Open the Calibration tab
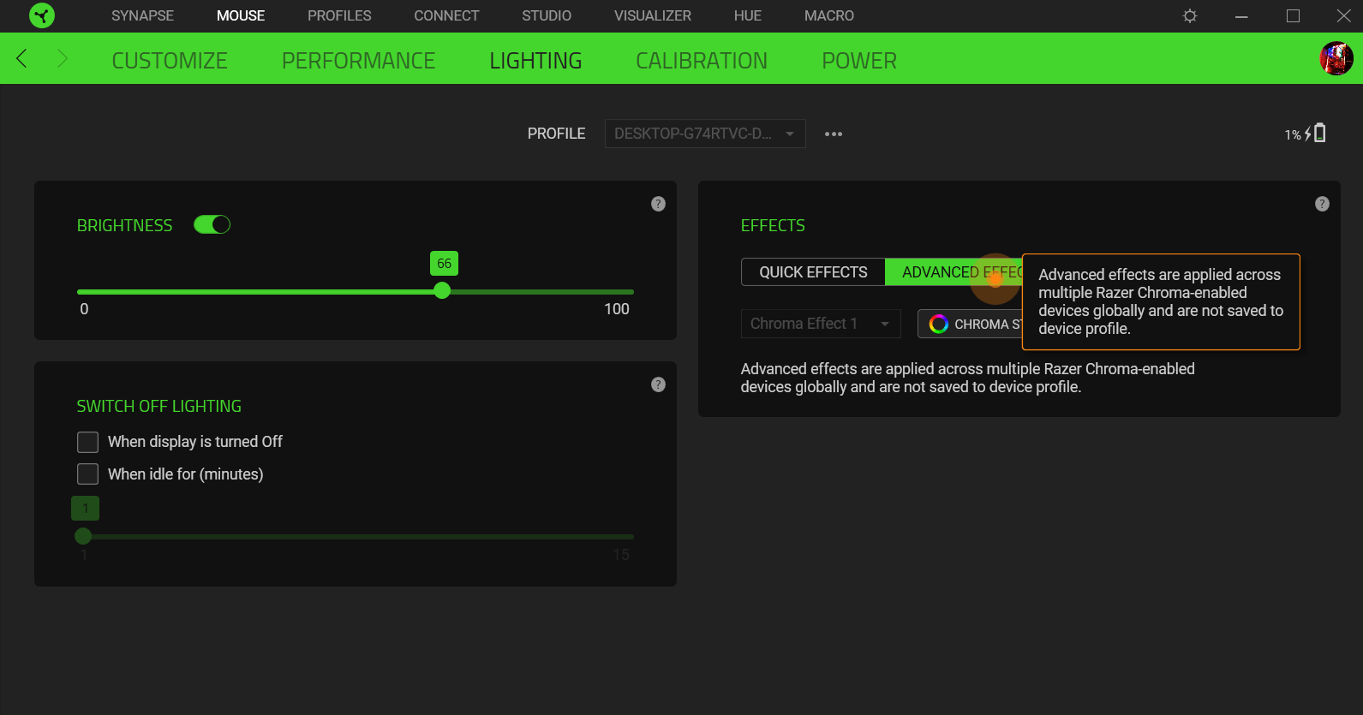This screenshot has height=715, width=1363. coord(701,61)
